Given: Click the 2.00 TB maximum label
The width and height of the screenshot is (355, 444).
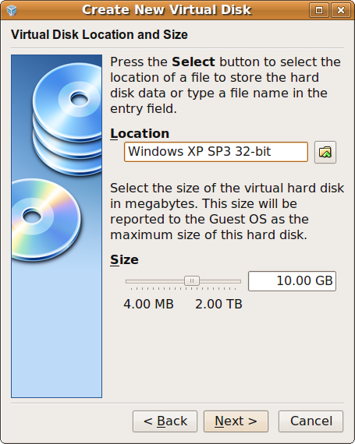Looking at the screenshot, I should [218, 304].
